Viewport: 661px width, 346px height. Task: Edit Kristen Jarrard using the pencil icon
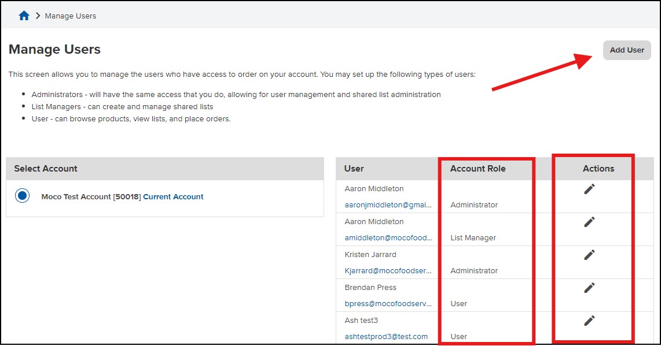click(x=589, y=254)
